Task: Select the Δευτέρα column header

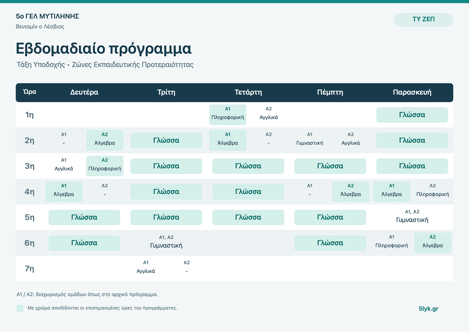Action: point(84,92)
